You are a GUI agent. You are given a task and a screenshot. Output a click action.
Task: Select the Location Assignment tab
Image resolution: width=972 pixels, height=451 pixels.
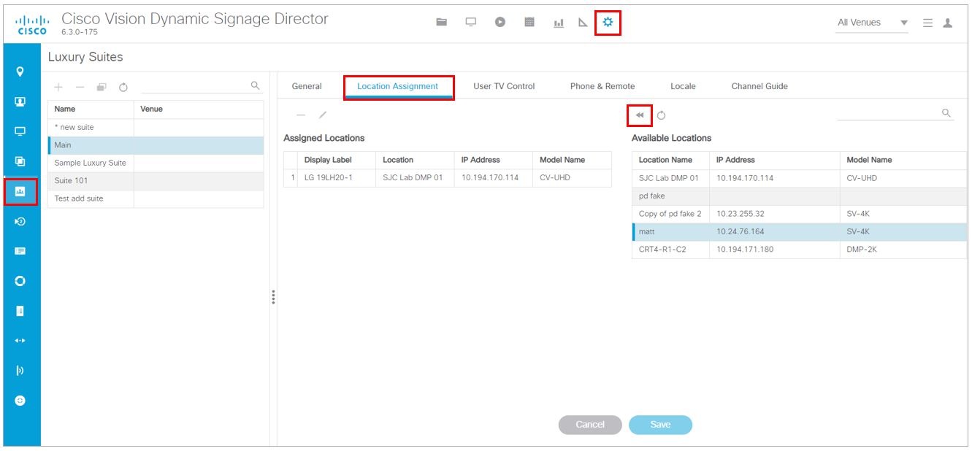point(398,86)
